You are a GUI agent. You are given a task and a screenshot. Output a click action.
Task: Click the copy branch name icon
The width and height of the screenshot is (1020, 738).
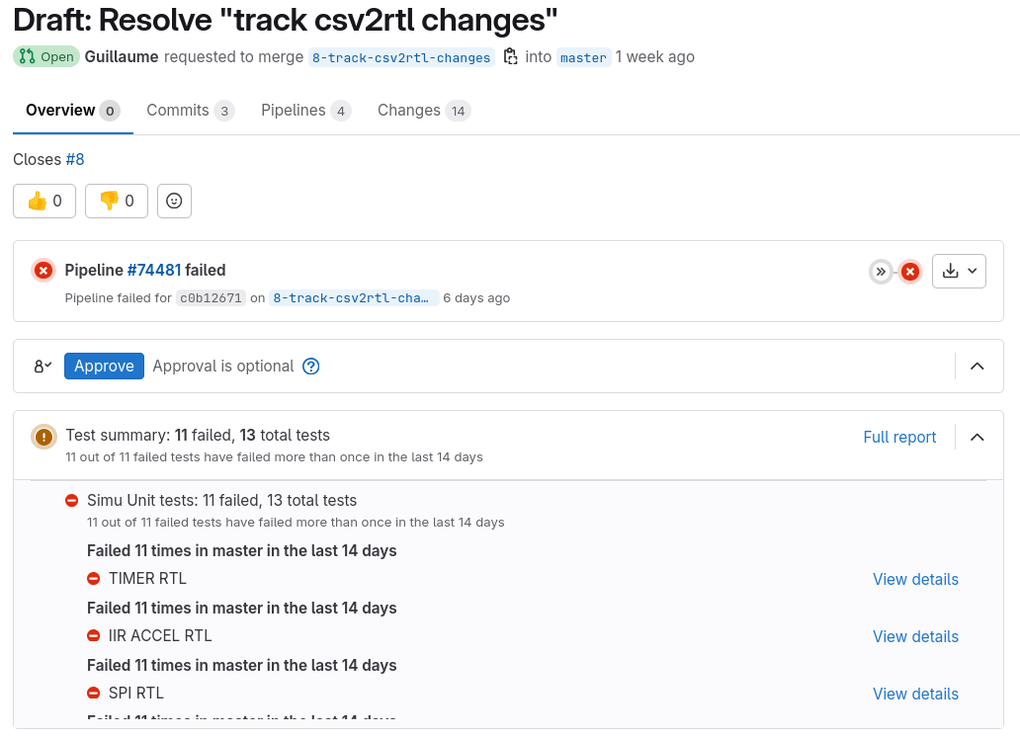click(510, 57)
